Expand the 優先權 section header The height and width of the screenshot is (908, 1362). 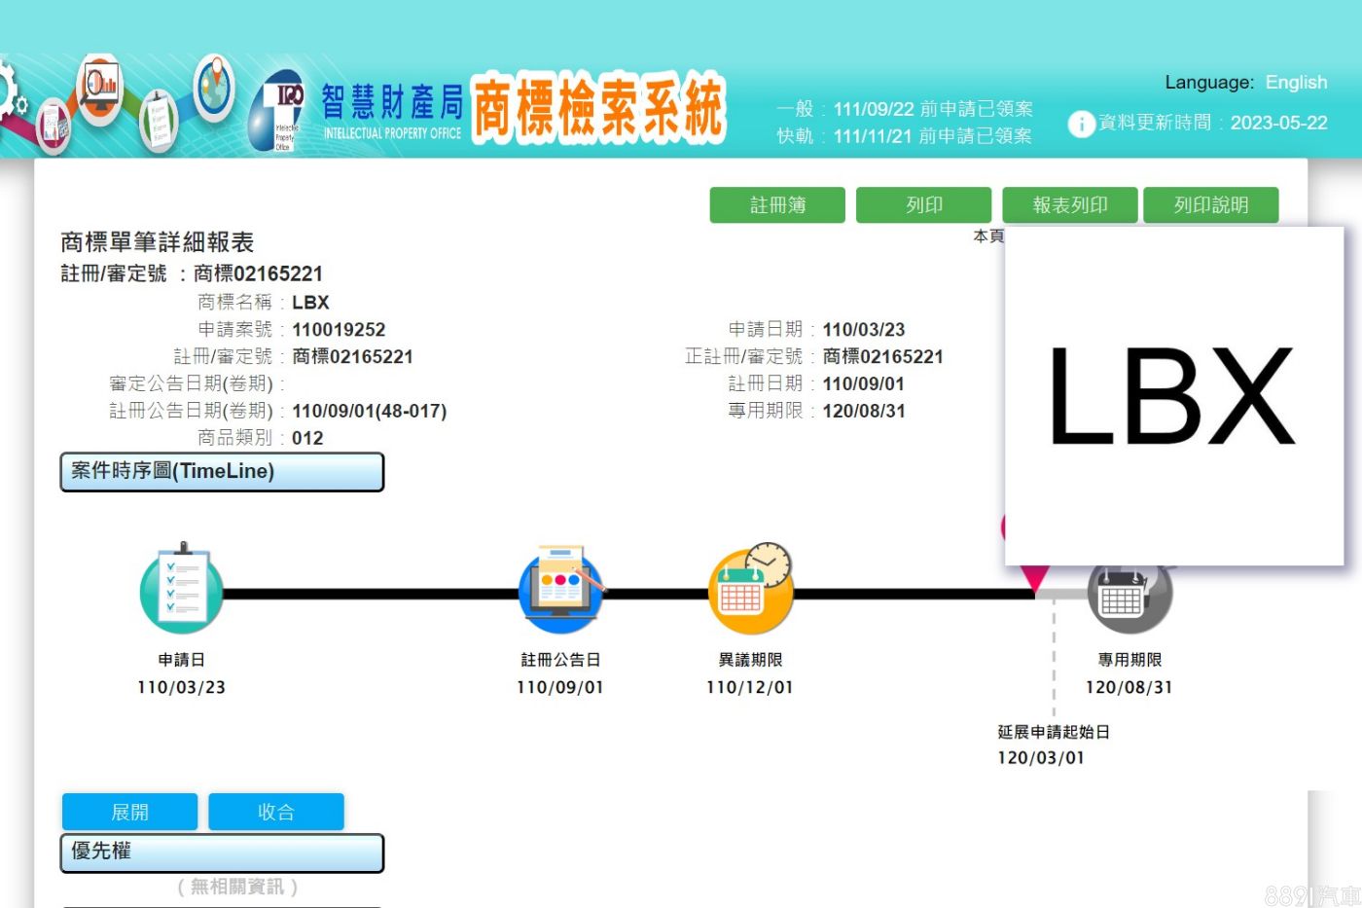(x=222, y=853)
